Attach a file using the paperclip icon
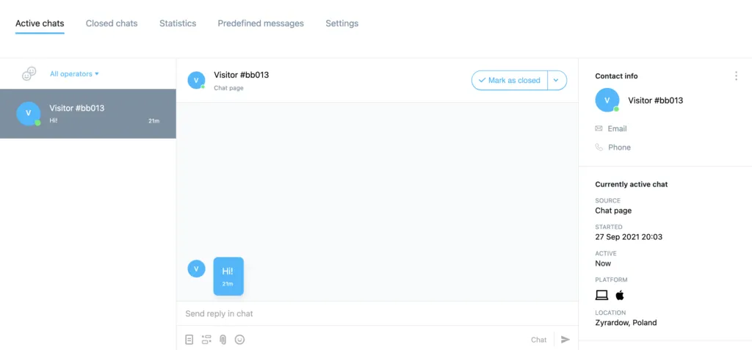This screenshot has height=350, width=752. (223, 340)
